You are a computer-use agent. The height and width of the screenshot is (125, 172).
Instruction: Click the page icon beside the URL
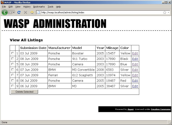[39, 12]
